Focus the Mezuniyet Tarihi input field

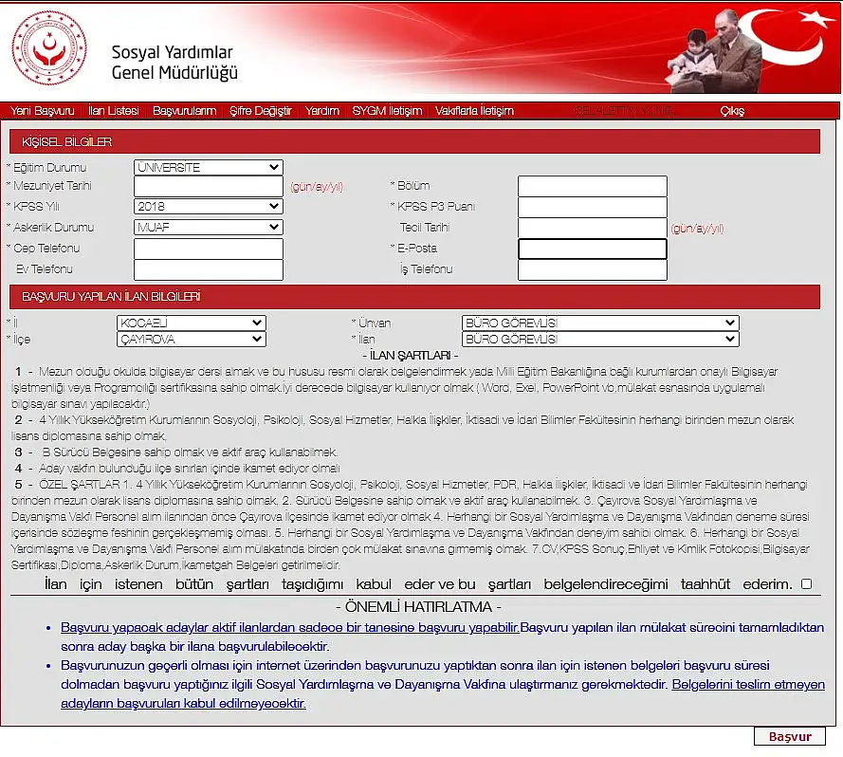[208, 186]
